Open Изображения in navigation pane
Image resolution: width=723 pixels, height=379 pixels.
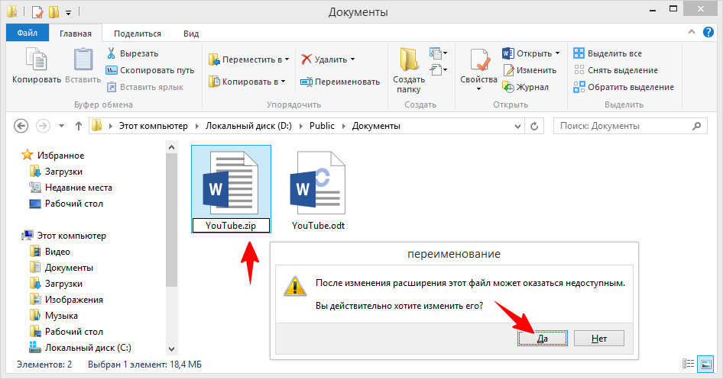pos(66,300)
